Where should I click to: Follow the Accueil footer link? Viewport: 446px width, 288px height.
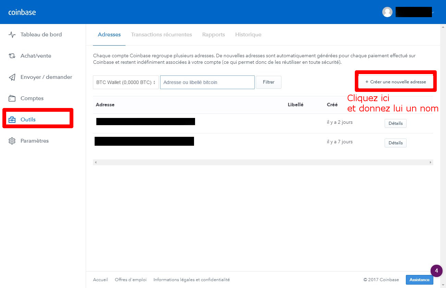coord(100,280)
